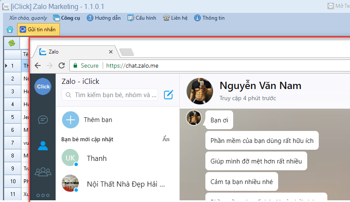Click the message 'Cảm tạ bạn nhiều nhé'

(242, 182)
